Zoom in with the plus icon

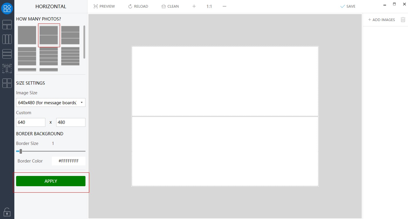194,6
